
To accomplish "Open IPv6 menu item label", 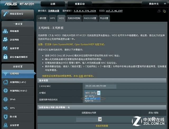I will point(13,99).
